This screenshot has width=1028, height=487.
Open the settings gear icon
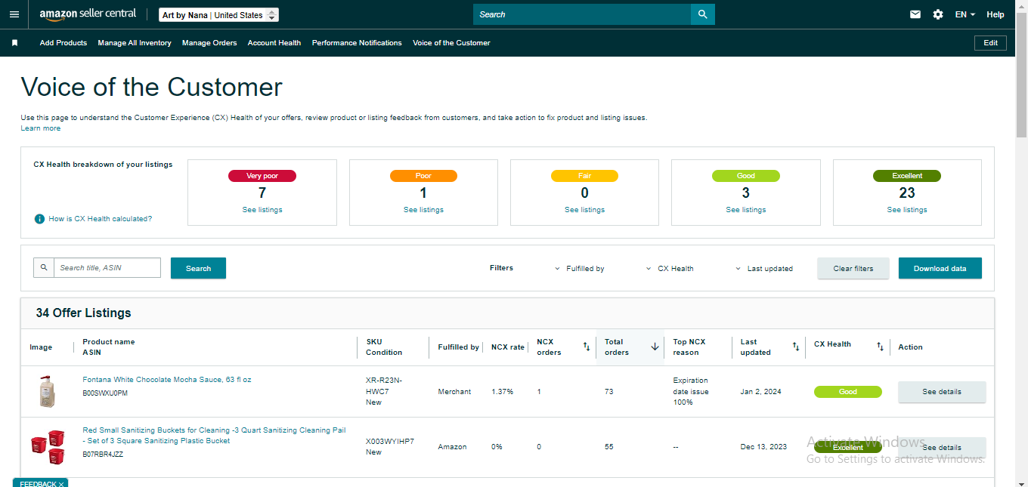coord(938,14)
